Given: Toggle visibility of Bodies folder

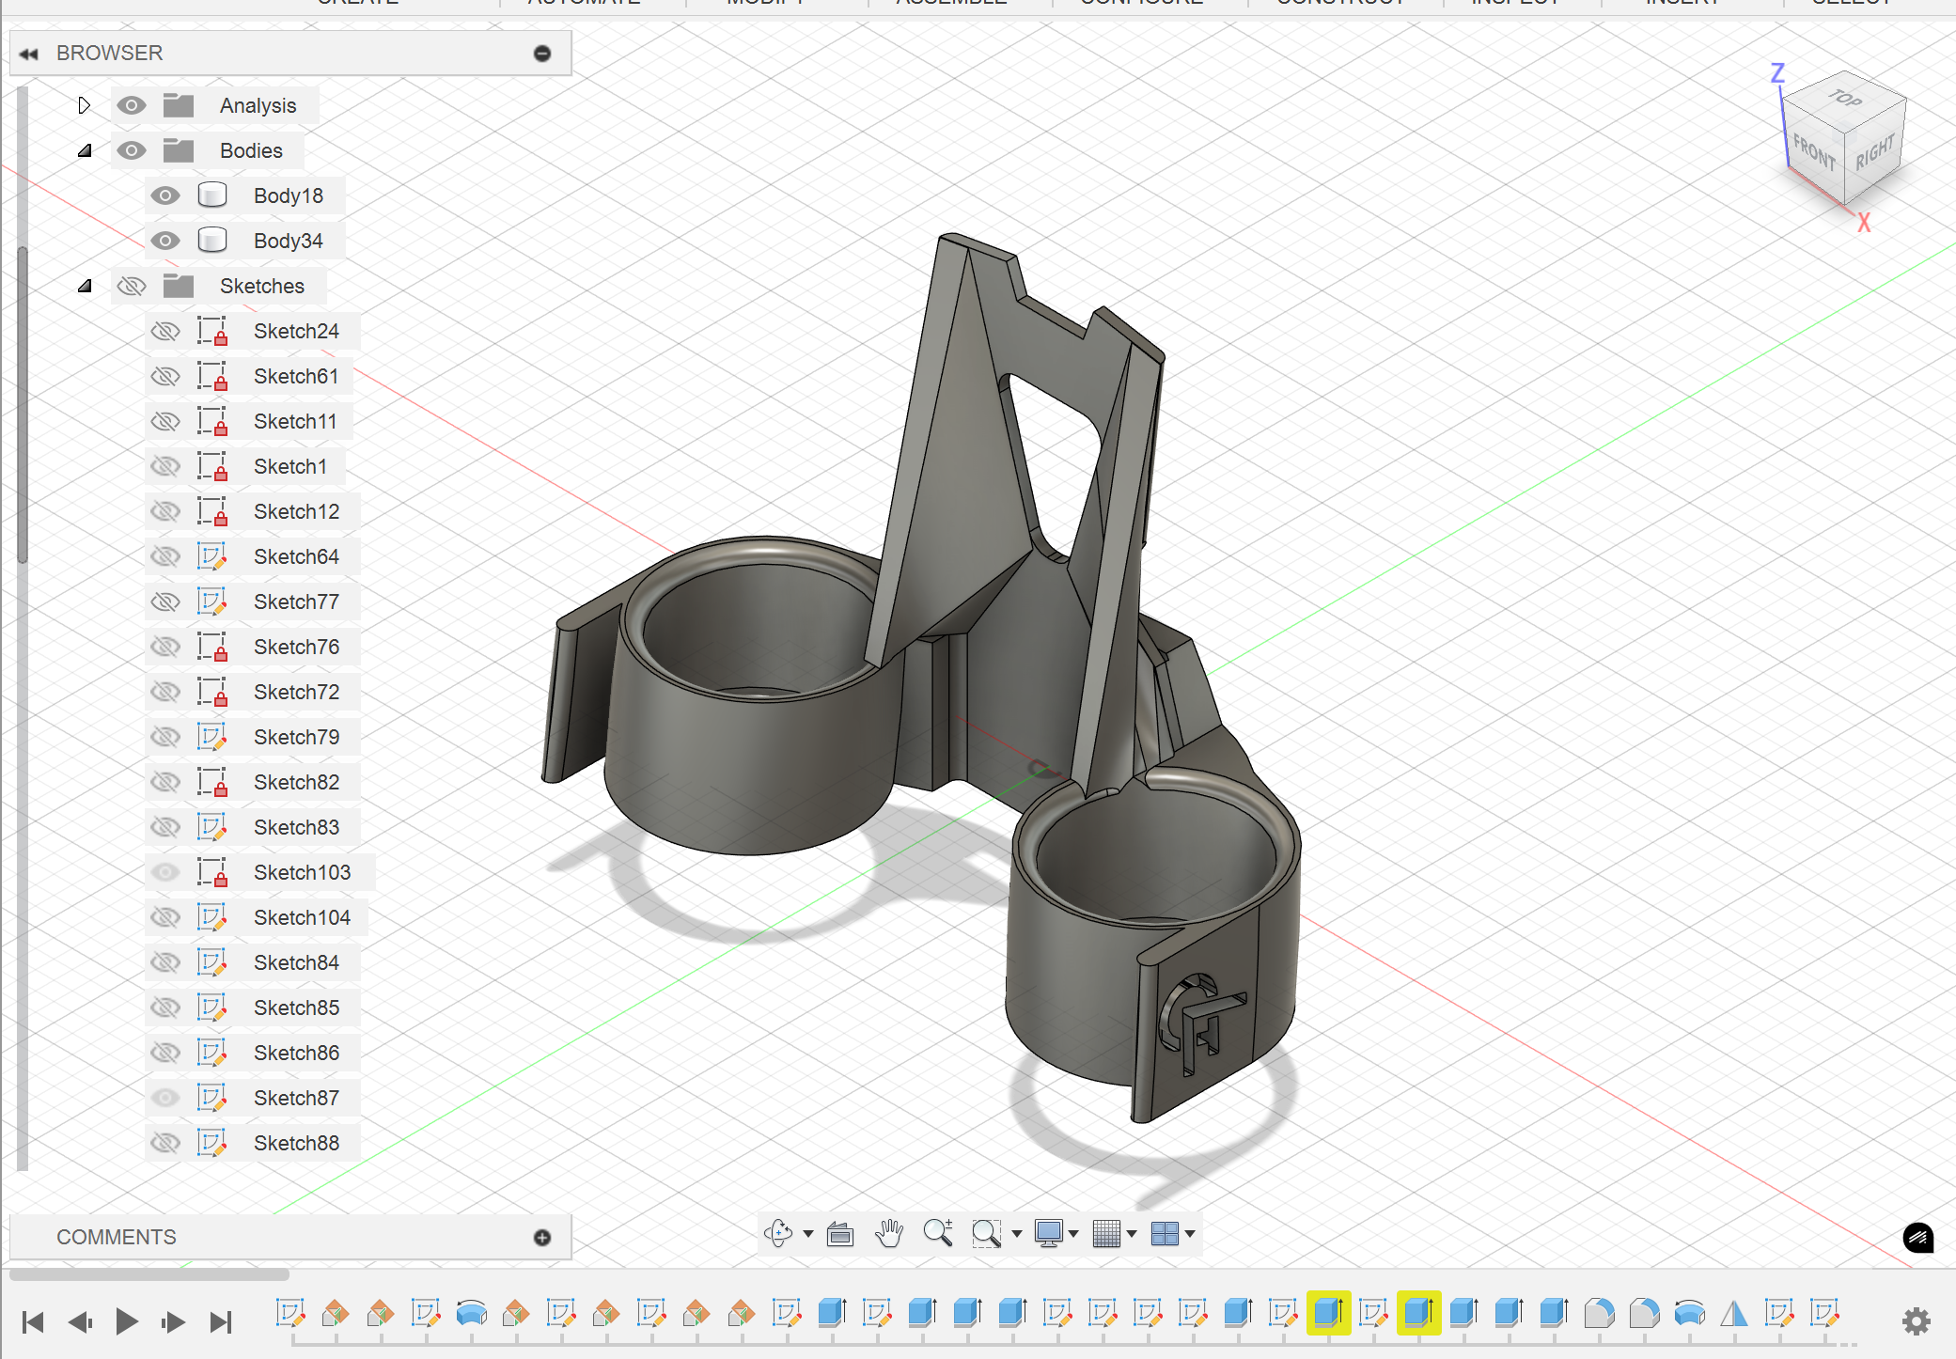Looking at the screenshot, I should (x=132, y=150).
